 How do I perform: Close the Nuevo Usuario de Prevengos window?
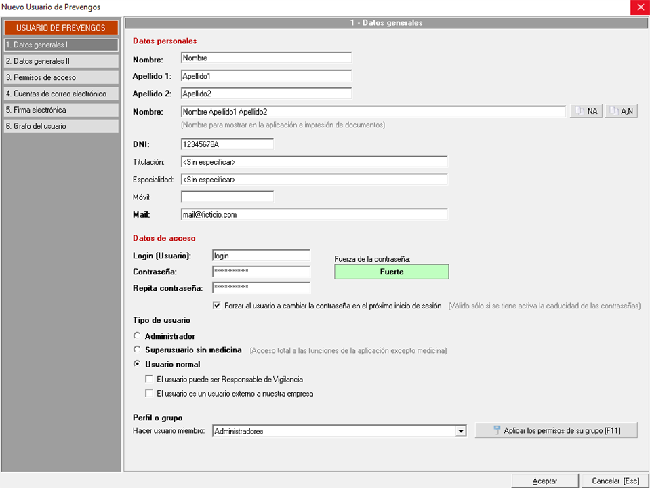639,7
